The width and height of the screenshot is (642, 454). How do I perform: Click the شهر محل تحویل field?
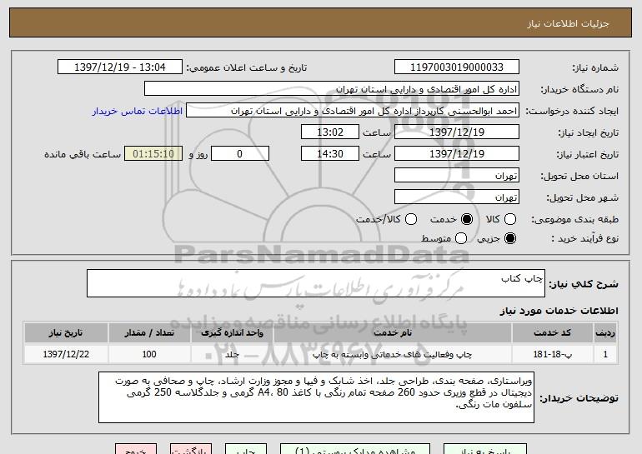457,197
